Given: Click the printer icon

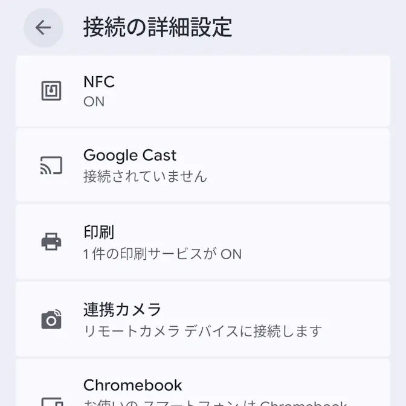Looking at the screenshot, I should pyautogui.click(x=51, y=242).
